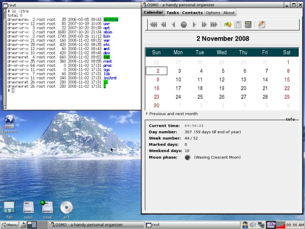Go to previous month using toolbar arrow

(x=163, y=24)
